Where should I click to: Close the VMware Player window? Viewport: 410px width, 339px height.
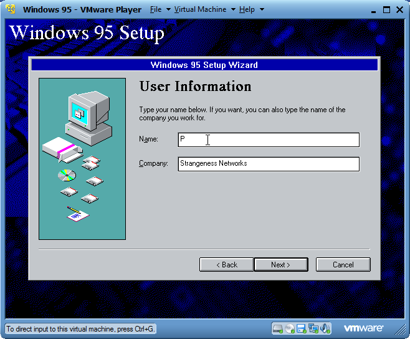(x=399, y=10)
